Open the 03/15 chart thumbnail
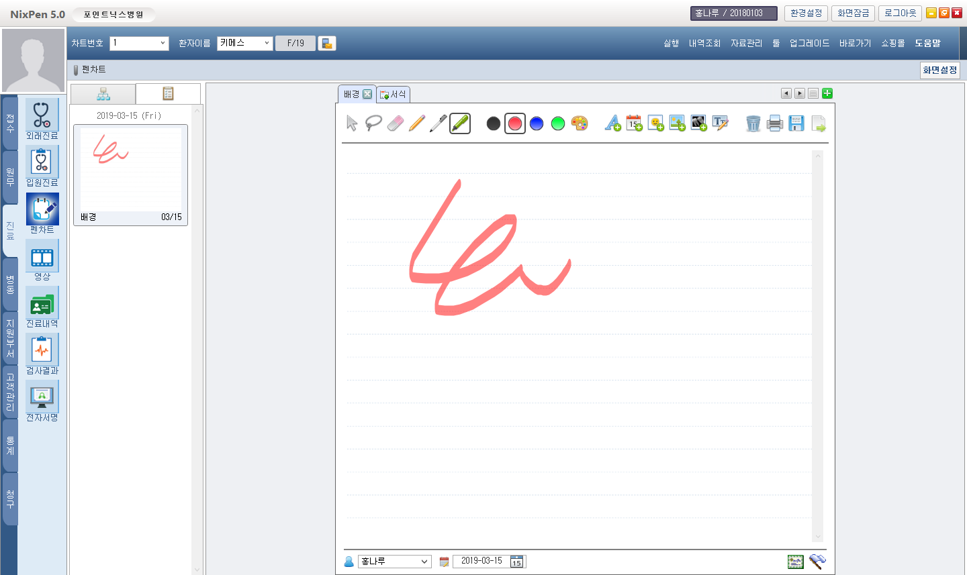The height and width of the screenshot is (575, 967). point(130,174)
